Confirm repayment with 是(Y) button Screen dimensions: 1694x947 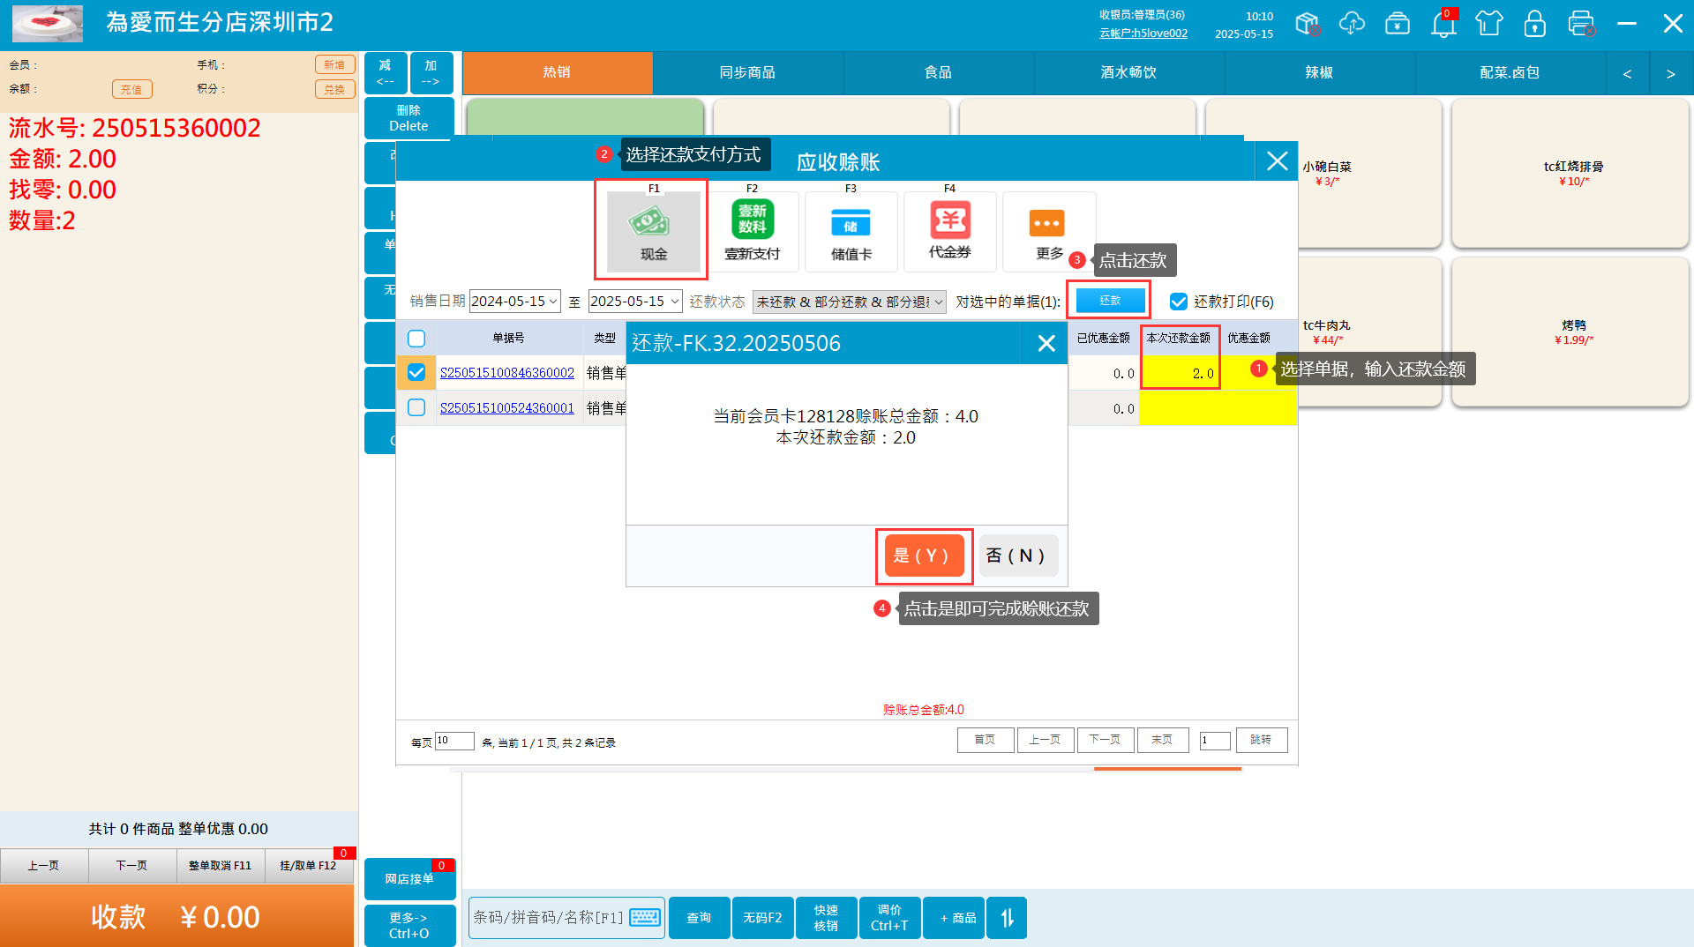click(x=923, y=556)
